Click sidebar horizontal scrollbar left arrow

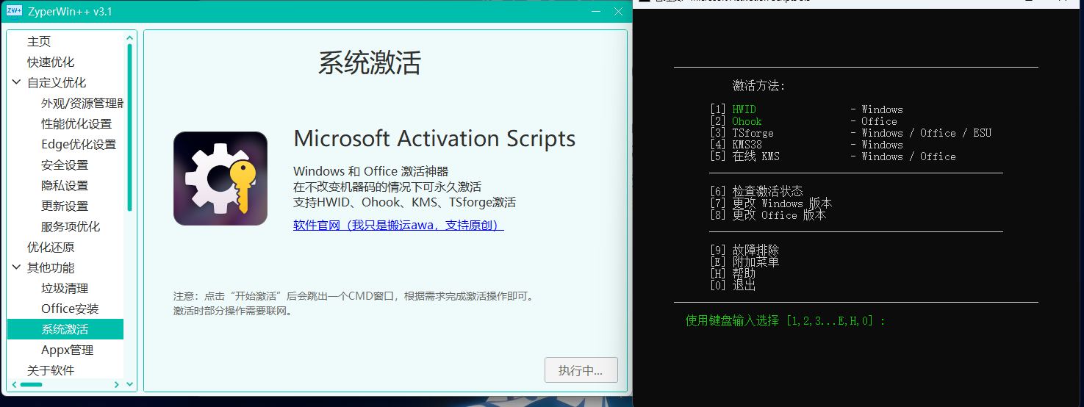coord(13,384)
